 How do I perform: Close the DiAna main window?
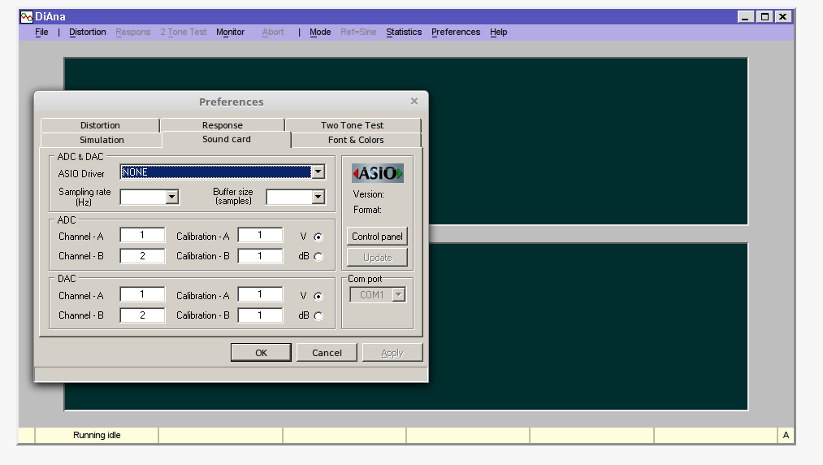tap(782, 17)
